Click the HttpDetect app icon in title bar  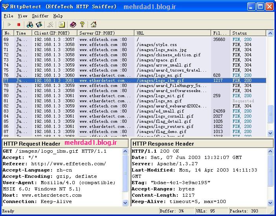pos(5,7)
